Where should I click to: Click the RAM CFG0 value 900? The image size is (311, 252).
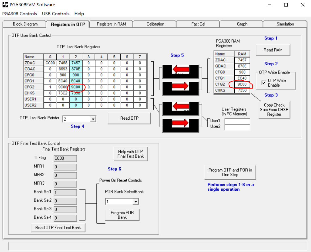tap(242, 72)
